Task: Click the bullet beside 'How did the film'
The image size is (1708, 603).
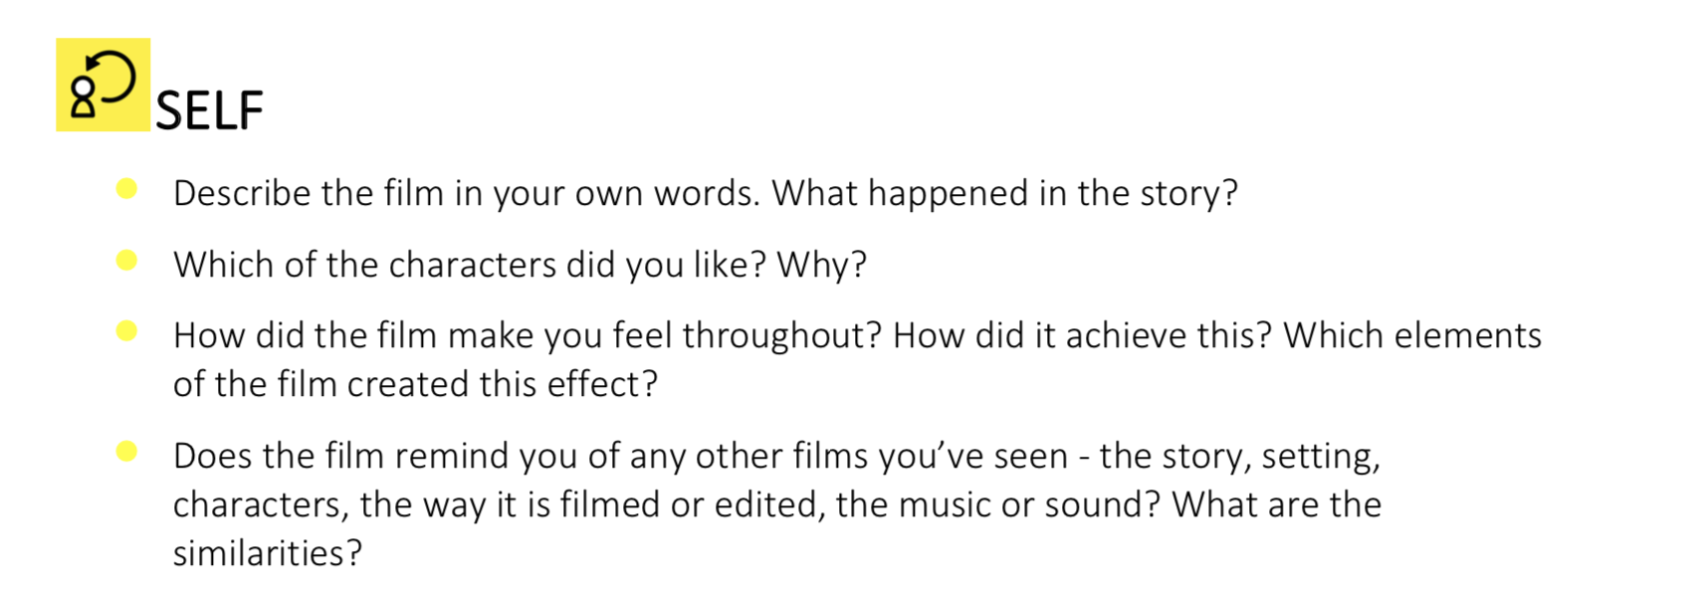Action: [126, 331]
